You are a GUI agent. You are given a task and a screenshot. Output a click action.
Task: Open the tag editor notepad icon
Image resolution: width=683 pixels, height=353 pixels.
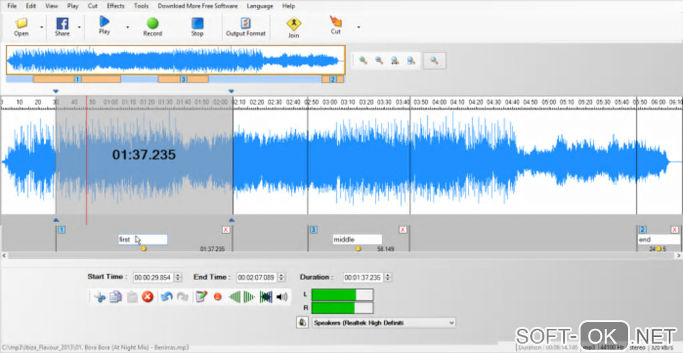point(202,297)
